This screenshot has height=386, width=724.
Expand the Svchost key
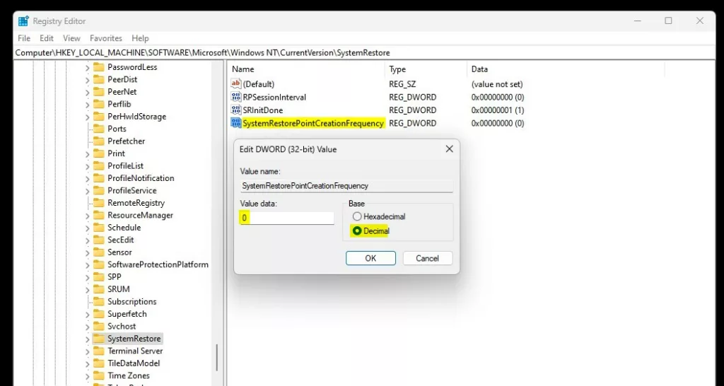[87, 327]
